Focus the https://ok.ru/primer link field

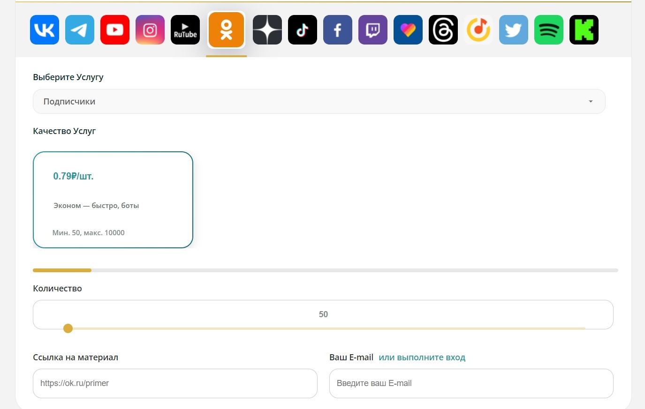coord(175,383)
